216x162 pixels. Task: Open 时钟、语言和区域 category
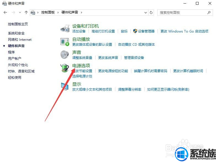tap(21, 71)
